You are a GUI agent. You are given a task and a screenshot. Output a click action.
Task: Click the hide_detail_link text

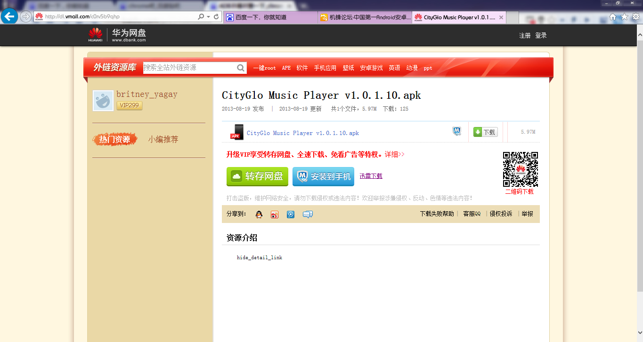point(260,258)
